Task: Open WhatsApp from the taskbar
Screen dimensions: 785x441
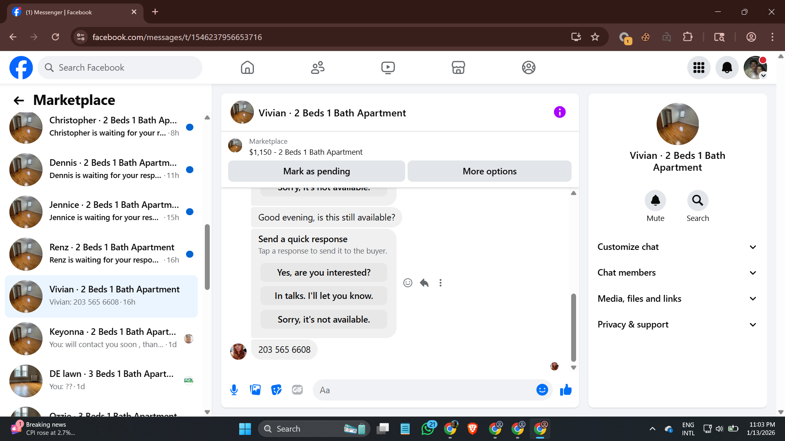Action: tap(427, 429)
